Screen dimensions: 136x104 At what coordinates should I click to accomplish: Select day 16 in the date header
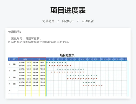[86, 59]
